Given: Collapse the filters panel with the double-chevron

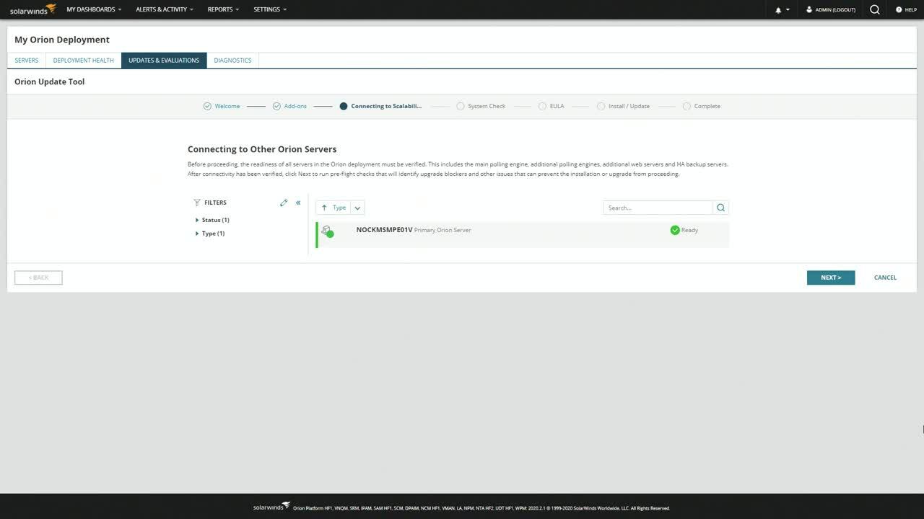Looking at the screenshot, I should [x=297, y=203].
